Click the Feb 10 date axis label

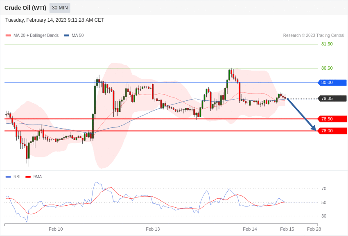(56, 229)
